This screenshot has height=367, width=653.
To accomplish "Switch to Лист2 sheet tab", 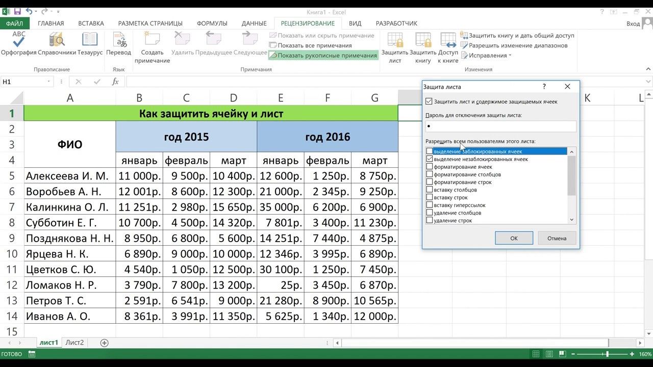I will tap(74, 343).
